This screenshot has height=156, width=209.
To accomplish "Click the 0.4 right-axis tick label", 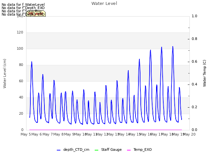I will coord(194,84).
